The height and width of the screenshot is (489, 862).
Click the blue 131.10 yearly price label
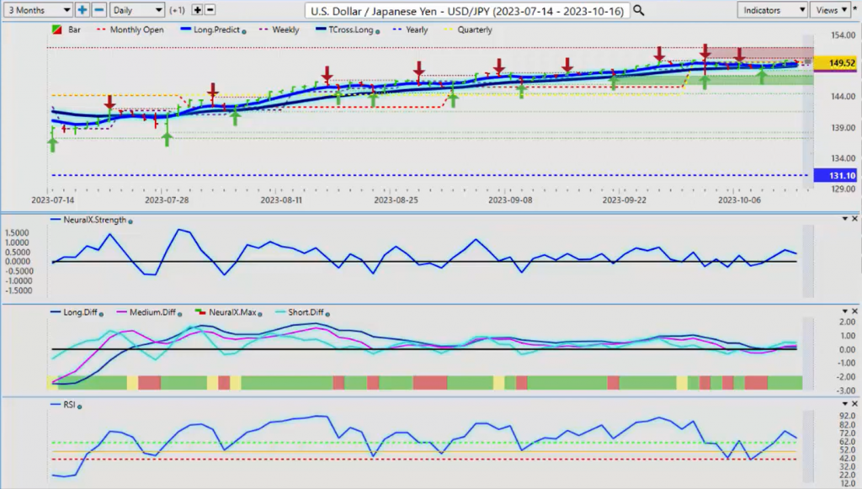click(x=836, y=175)
